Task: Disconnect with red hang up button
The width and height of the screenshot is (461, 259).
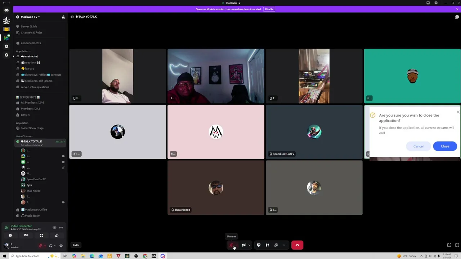Action: tap(297, 245)
